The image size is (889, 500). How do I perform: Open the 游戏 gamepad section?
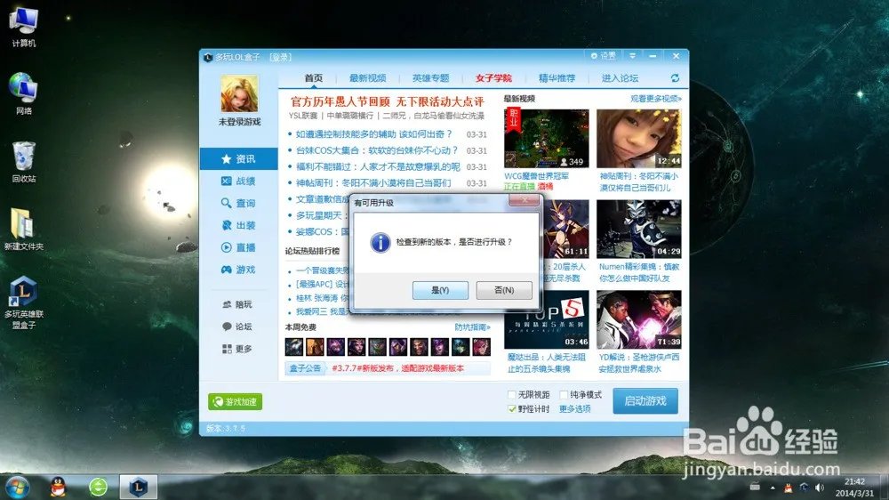click(x=238, y=270)
